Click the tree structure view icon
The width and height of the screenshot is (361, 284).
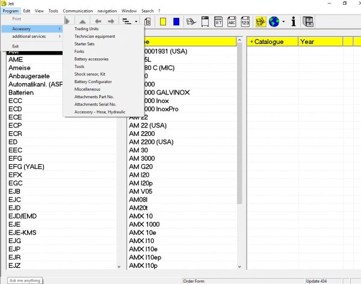tap(126, 22)
